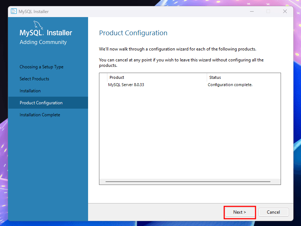Click the Next > button
This screenshot has width=301, height=226.
pos(239,212)
